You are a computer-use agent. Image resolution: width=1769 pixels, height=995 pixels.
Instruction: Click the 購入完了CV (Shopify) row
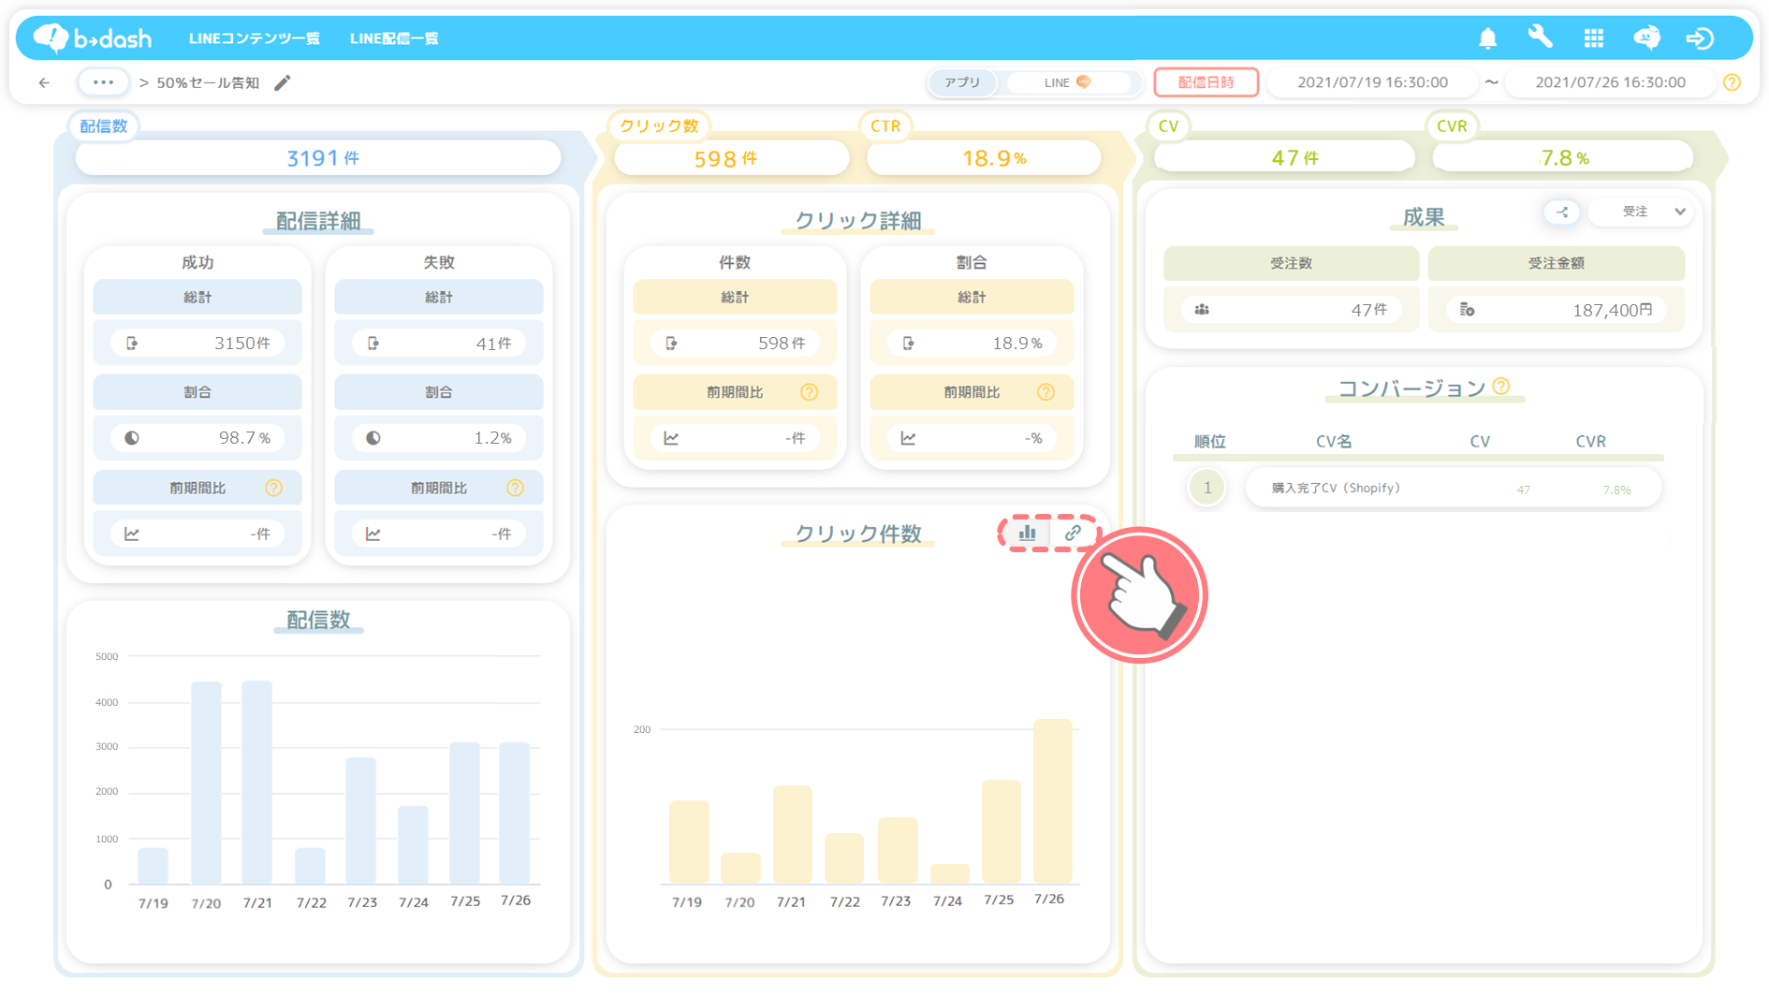(x=1453, y=489)
